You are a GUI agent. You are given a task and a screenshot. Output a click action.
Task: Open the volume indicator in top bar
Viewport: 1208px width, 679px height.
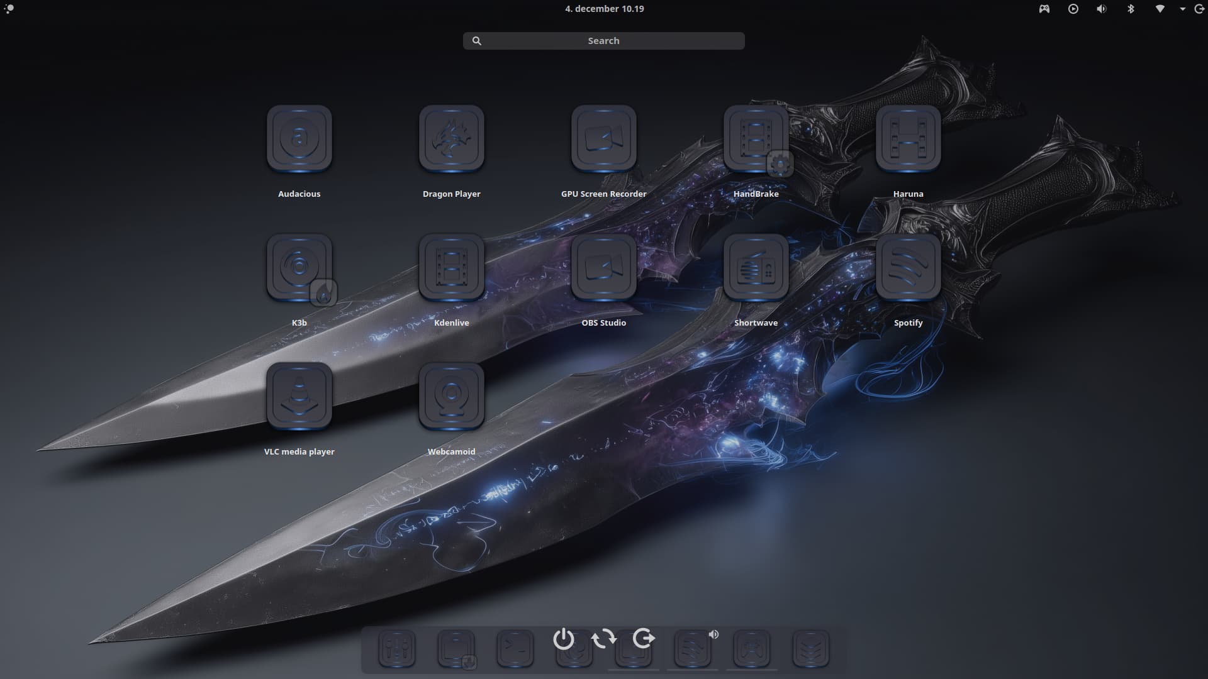click(x=1102, y=9)
